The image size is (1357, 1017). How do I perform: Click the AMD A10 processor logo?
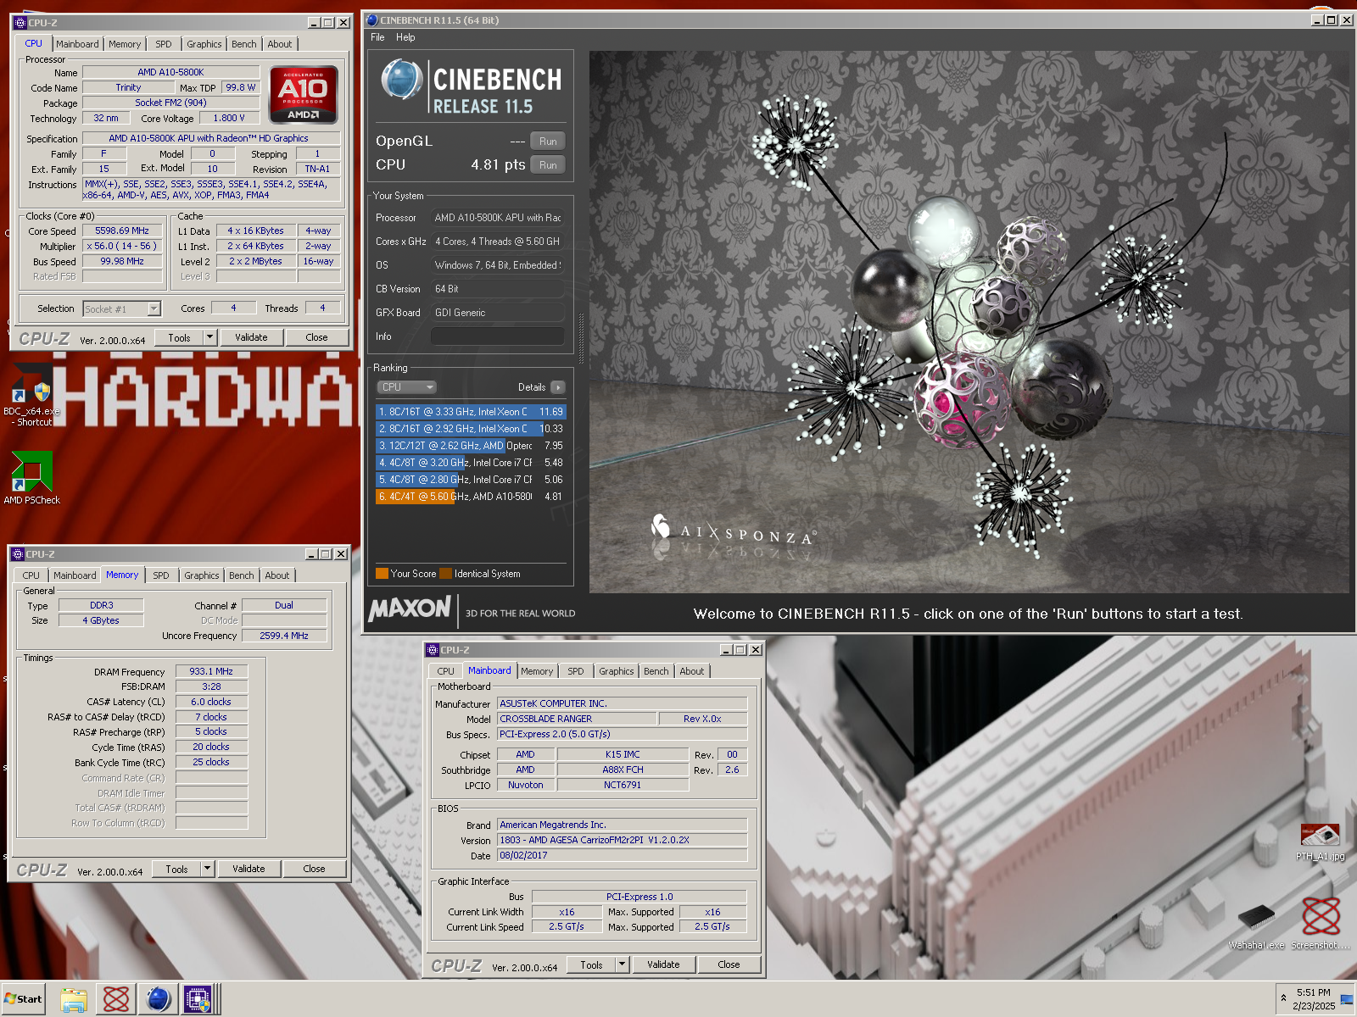click(x=304, y=95)
